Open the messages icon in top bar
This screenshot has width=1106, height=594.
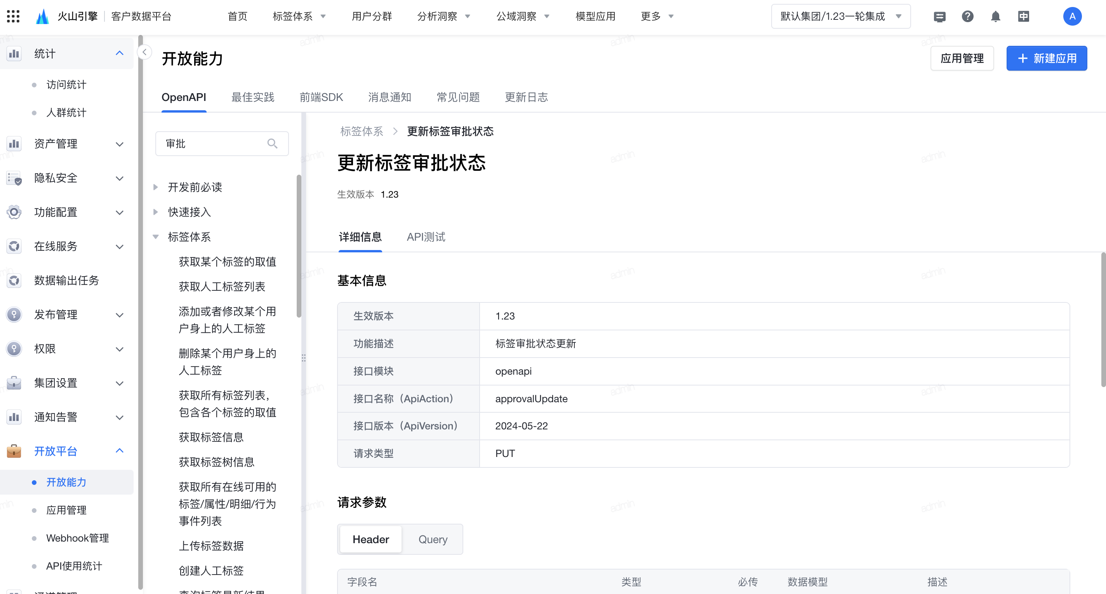[939, 17]
